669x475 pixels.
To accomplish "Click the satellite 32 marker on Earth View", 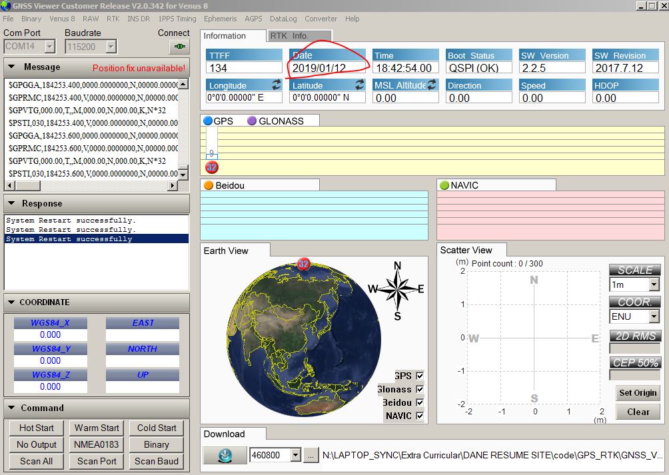I will (x=303, y=264).
